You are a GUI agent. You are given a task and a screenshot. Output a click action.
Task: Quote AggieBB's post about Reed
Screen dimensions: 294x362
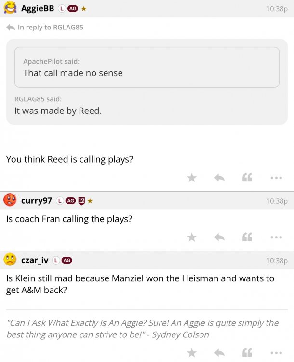coord(247,178)
